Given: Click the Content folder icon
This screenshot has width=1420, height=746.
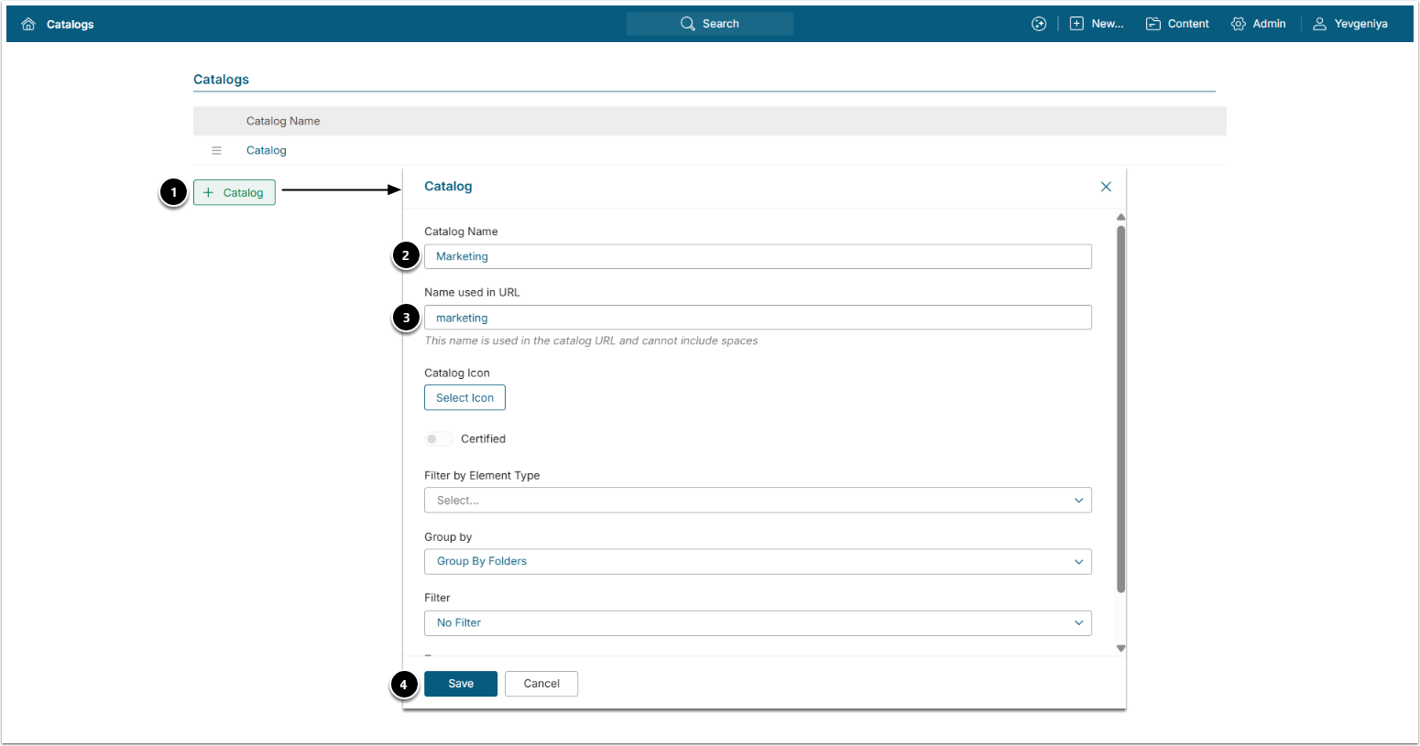Looking at the screenshot, I should pyautogui.click(x=1153, y=24).
